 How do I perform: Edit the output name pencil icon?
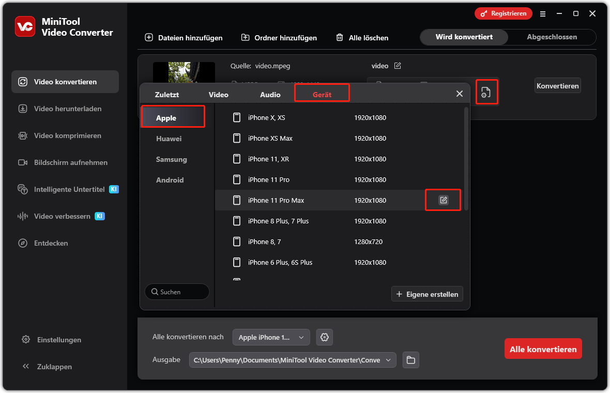click(397, 66)
